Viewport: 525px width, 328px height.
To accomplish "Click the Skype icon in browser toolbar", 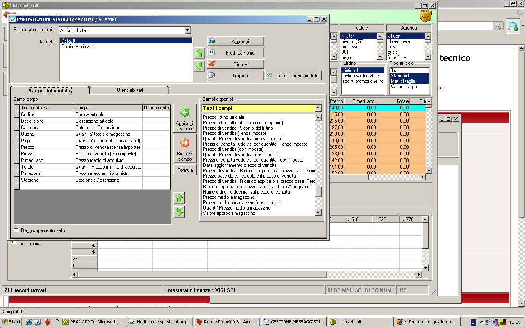I will [x=513, y=26].
